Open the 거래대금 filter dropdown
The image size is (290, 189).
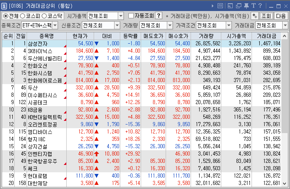pos(285,25)
